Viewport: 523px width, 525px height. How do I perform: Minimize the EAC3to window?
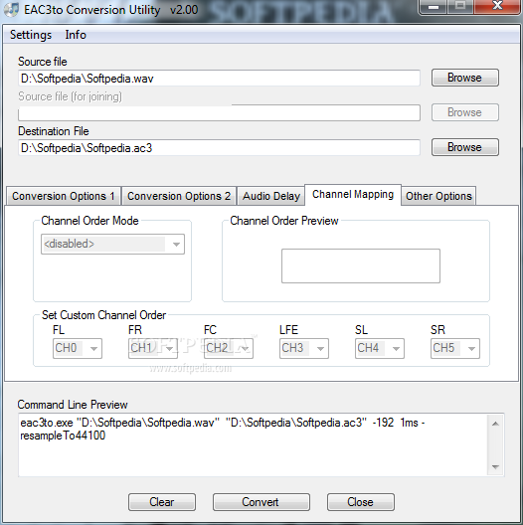(434, 7)
